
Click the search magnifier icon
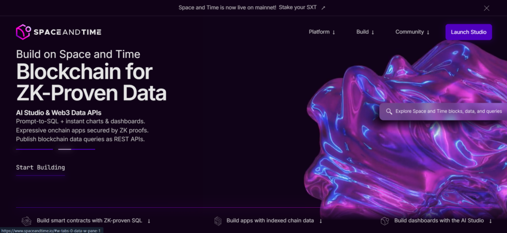pos(389,111)
